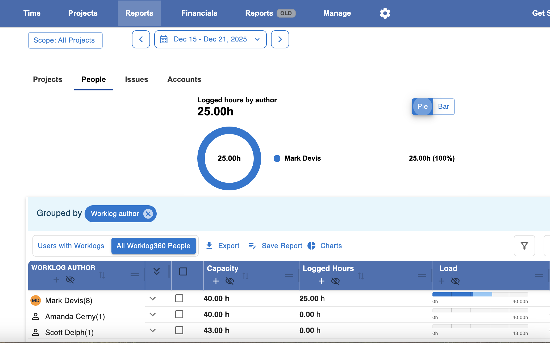Click Export button
The width and height of the screenshot is (550, 343).
pyautogui.click(x=223, y=246)
